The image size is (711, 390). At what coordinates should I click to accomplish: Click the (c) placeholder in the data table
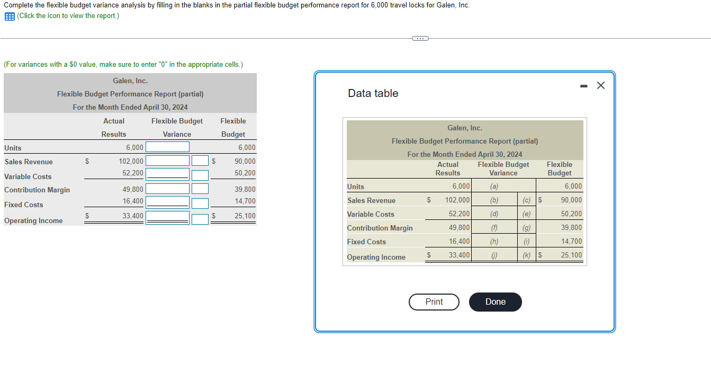(527, 200)
